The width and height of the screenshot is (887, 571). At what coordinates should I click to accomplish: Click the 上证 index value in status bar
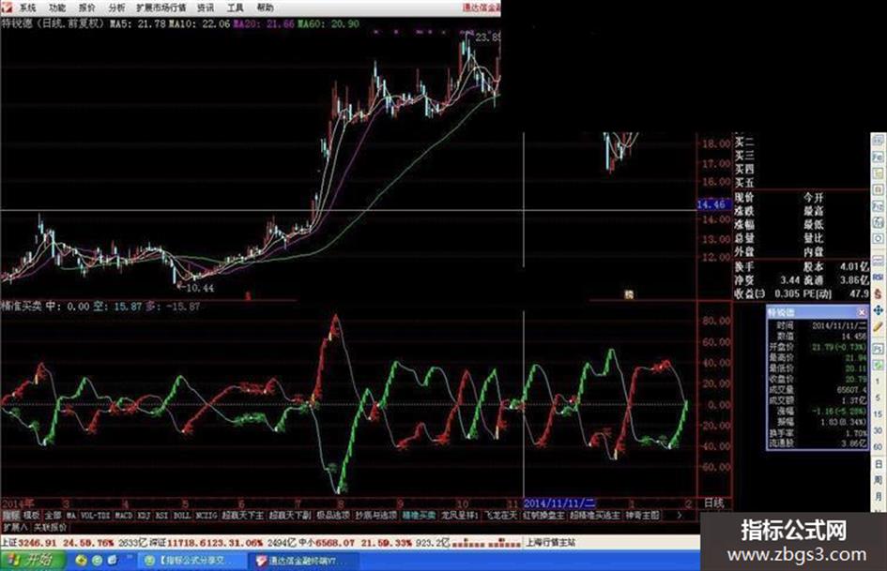point(37,543)
